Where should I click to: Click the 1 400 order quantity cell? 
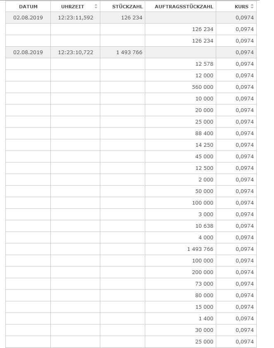click(206, 319)
